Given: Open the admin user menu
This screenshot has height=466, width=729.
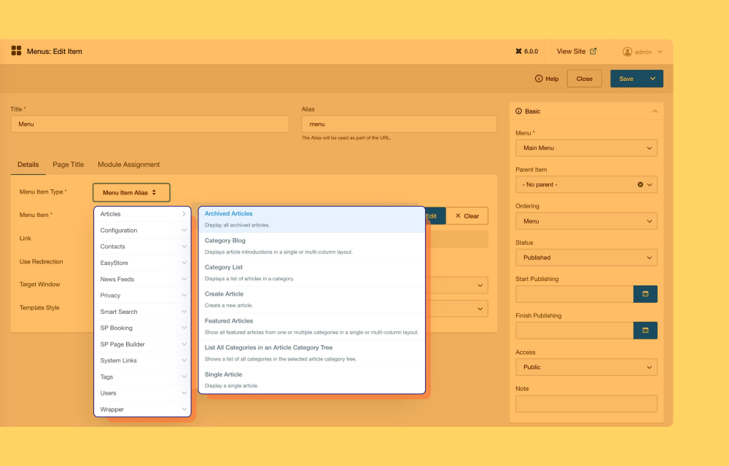Looking at the screenshot, I should [642, 52].
